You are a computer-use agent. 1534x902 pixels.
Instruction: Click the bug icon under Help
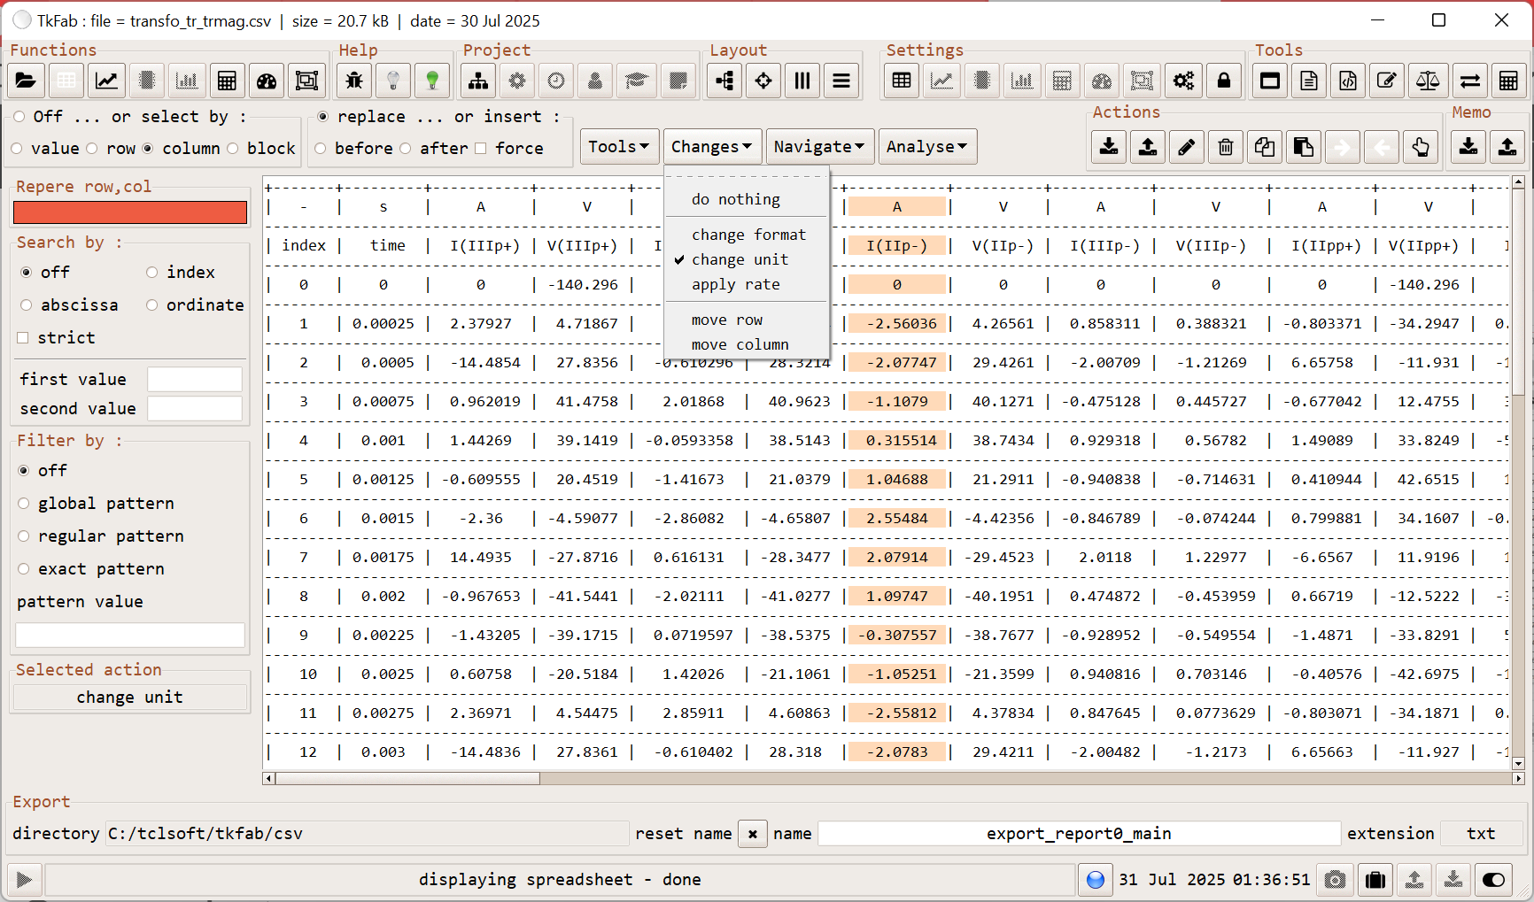tap(354, 81)
